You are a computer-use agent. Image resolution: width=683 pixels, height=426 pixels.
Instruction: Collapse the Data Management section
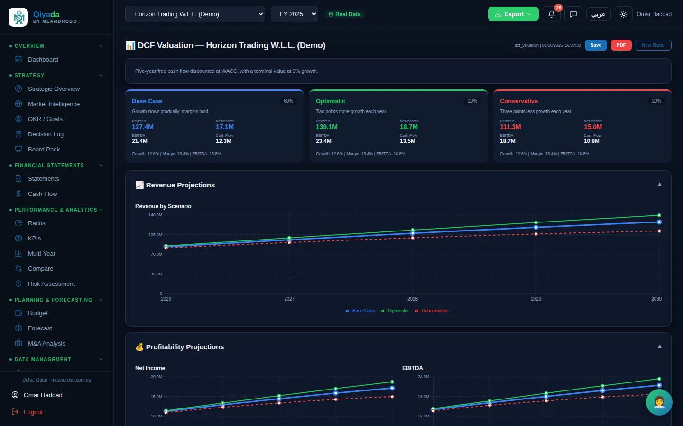[x=101, y=359]
